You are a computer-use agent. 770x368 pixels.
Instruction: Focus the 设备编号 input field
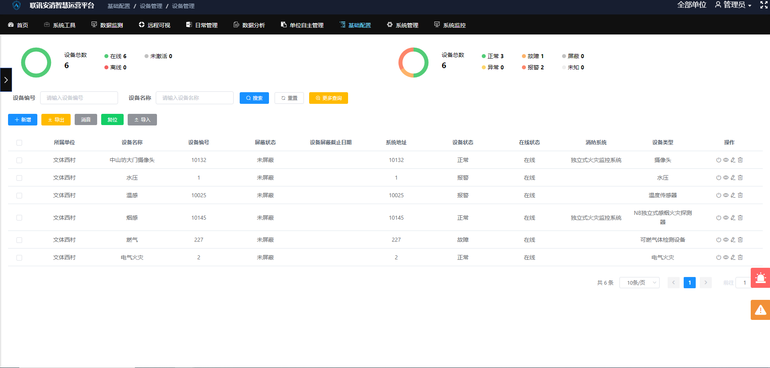click(79, 98)
